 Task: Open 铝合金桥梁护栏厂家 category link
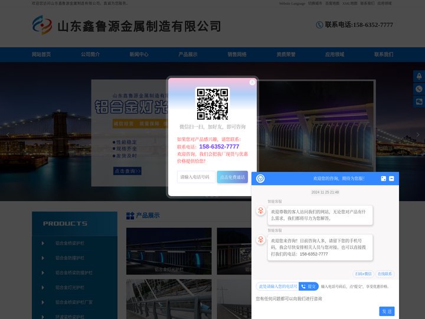(x=74, y=302)
